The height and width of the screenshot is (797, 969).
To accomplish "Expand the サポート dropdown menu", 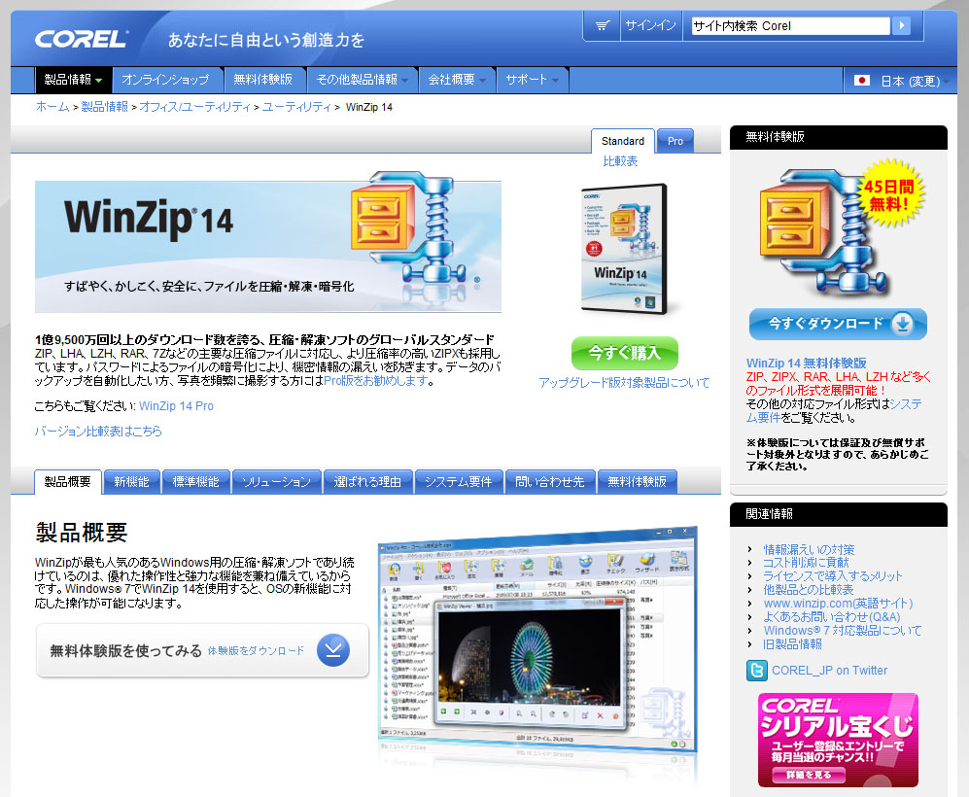I will 534,80.
